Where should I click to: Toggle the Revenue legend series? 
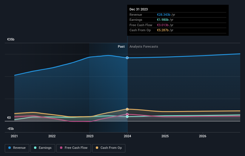point(17,148)
